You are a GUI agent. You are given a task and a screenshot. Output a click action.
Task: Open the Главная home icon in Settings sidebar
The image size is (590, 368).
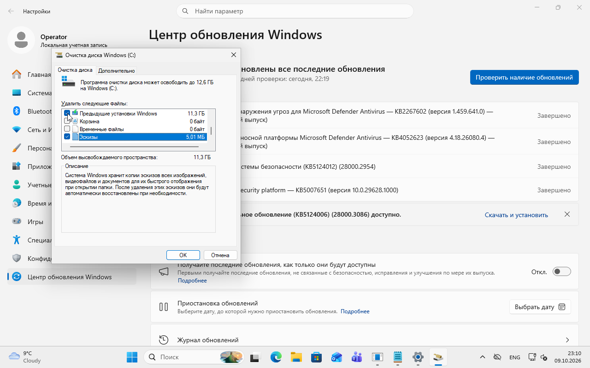coord(17,75)
